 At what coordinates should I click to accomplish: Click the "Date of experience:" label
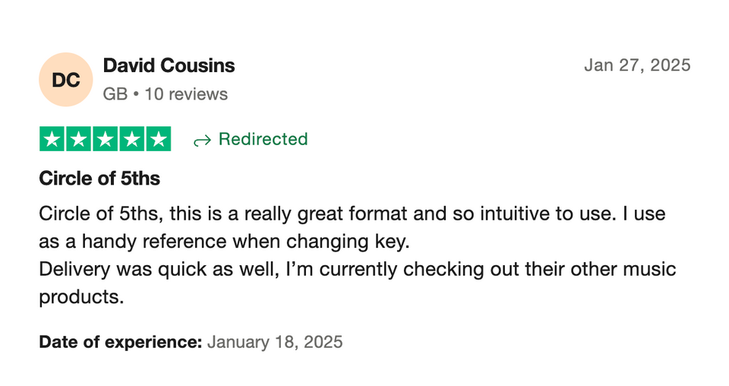[x=120, y=342]
